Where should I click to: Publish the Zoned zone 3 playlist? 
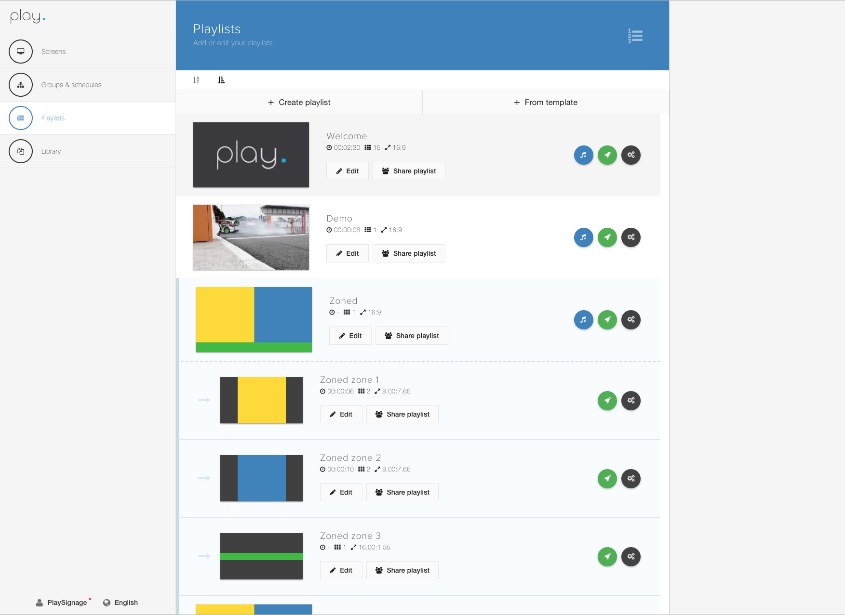[607, 556]
